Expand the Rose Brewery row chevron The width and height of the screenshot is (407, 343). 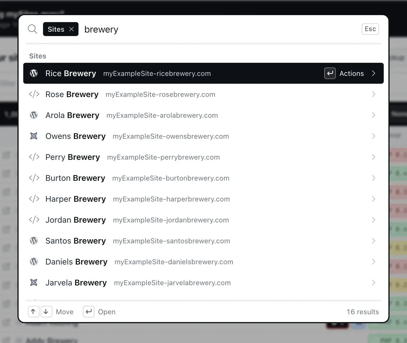374,94
